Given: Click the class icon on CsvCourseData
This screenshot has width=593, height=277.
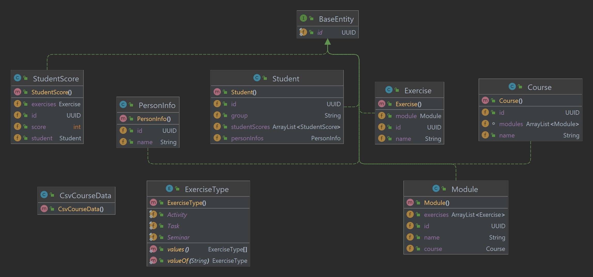Looking at the screenshot, I should click(x=44, y=195).
